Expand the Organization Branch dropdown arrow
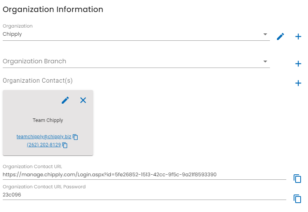308x212 pixels. 265,61
